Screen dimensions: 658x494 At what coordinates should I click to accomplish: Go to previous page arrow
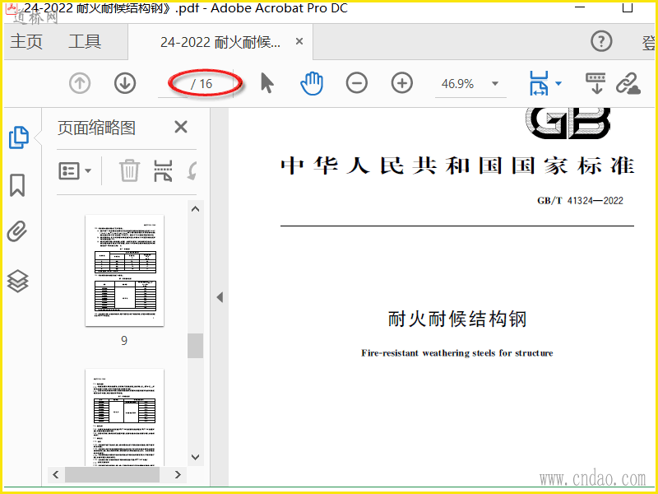click(80, 83)
